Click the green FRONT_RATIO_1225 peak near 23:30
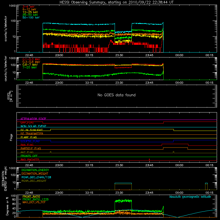This screenshot has height=220, width=220. (123, 201)
